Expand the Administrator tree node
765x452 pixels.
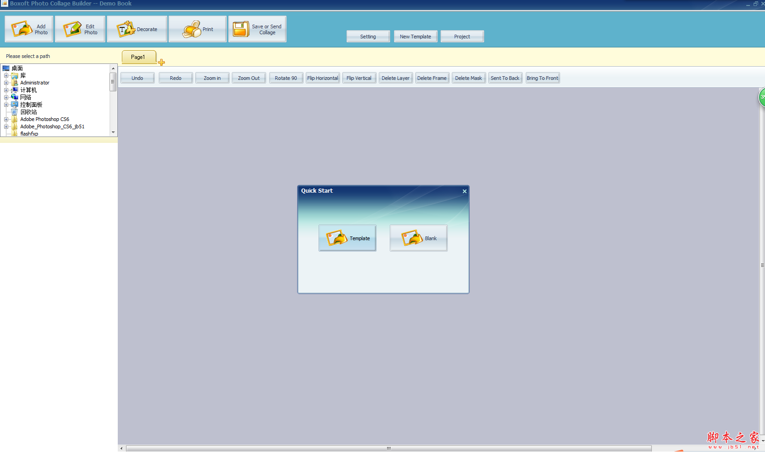pos(6,83)
